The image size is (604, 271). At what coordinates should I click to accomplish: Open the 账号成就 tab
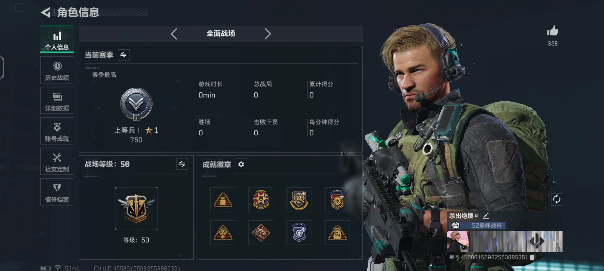57,131
